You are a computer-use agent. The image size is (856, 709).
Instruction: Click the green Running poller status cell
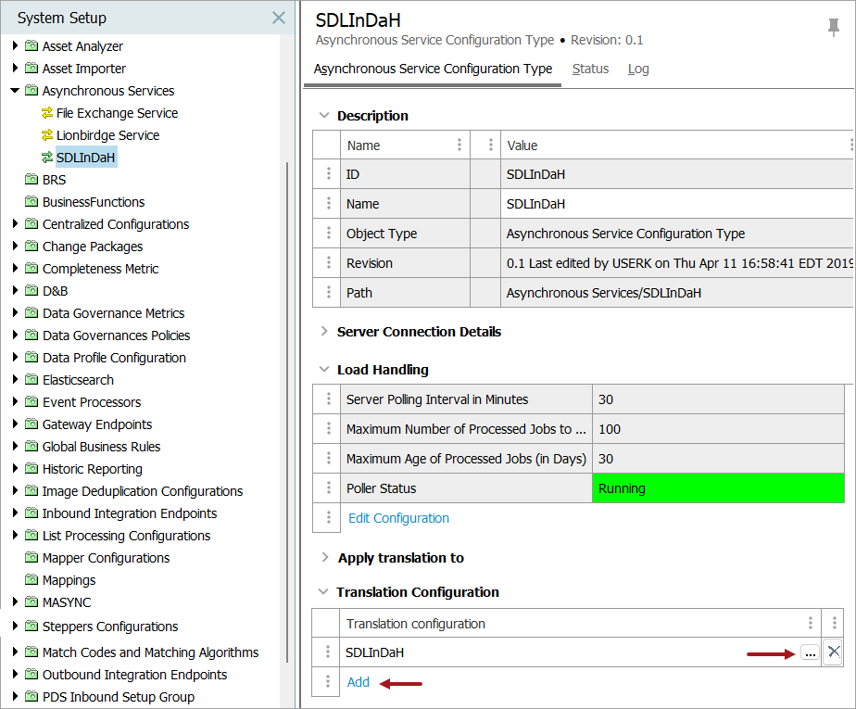(x=718, y=488)
